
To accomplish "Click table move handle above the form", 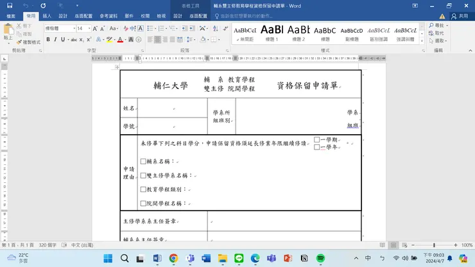I will click(117, 67).
